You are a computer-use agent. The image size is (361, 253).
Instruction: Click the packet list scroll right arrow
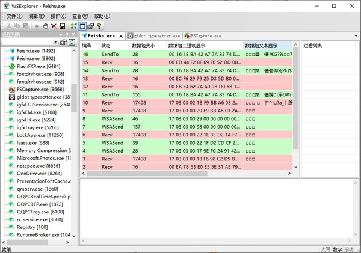click(289, 174)
